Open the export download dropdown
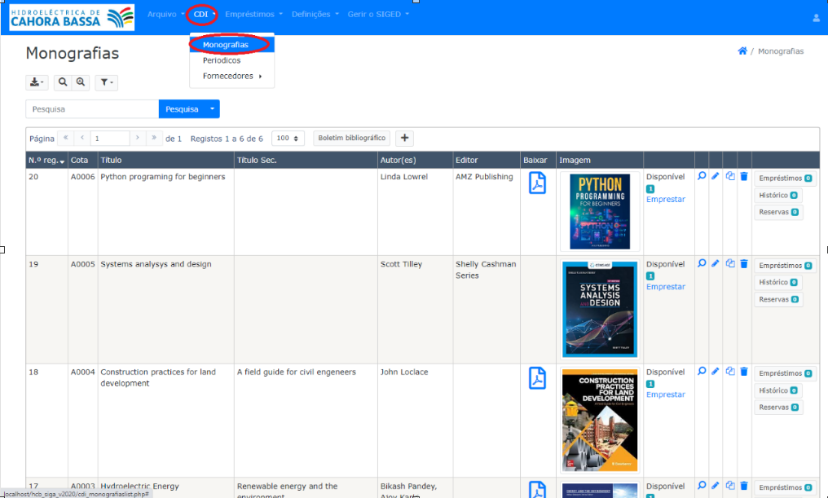This screenshot has width=828, height=498. (37, 82)
